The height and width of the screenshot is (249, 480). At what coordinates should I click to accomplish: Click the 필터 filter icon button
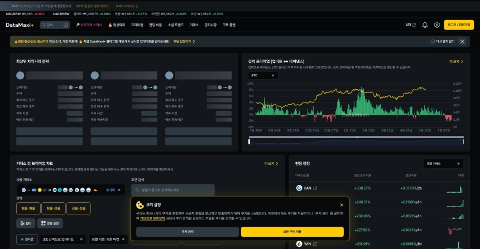[x=26, y=223]
